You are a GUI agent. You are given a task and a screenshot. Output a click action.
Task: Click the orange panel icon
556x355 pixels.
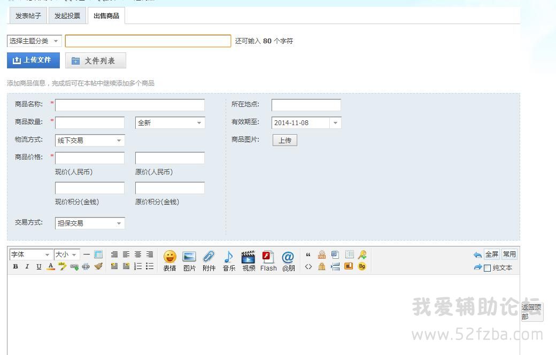[349, 266]
